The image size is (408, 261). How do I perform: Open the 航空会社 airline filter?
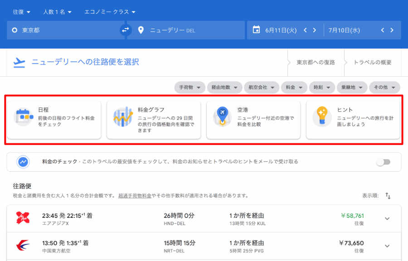tap(262, 88)
